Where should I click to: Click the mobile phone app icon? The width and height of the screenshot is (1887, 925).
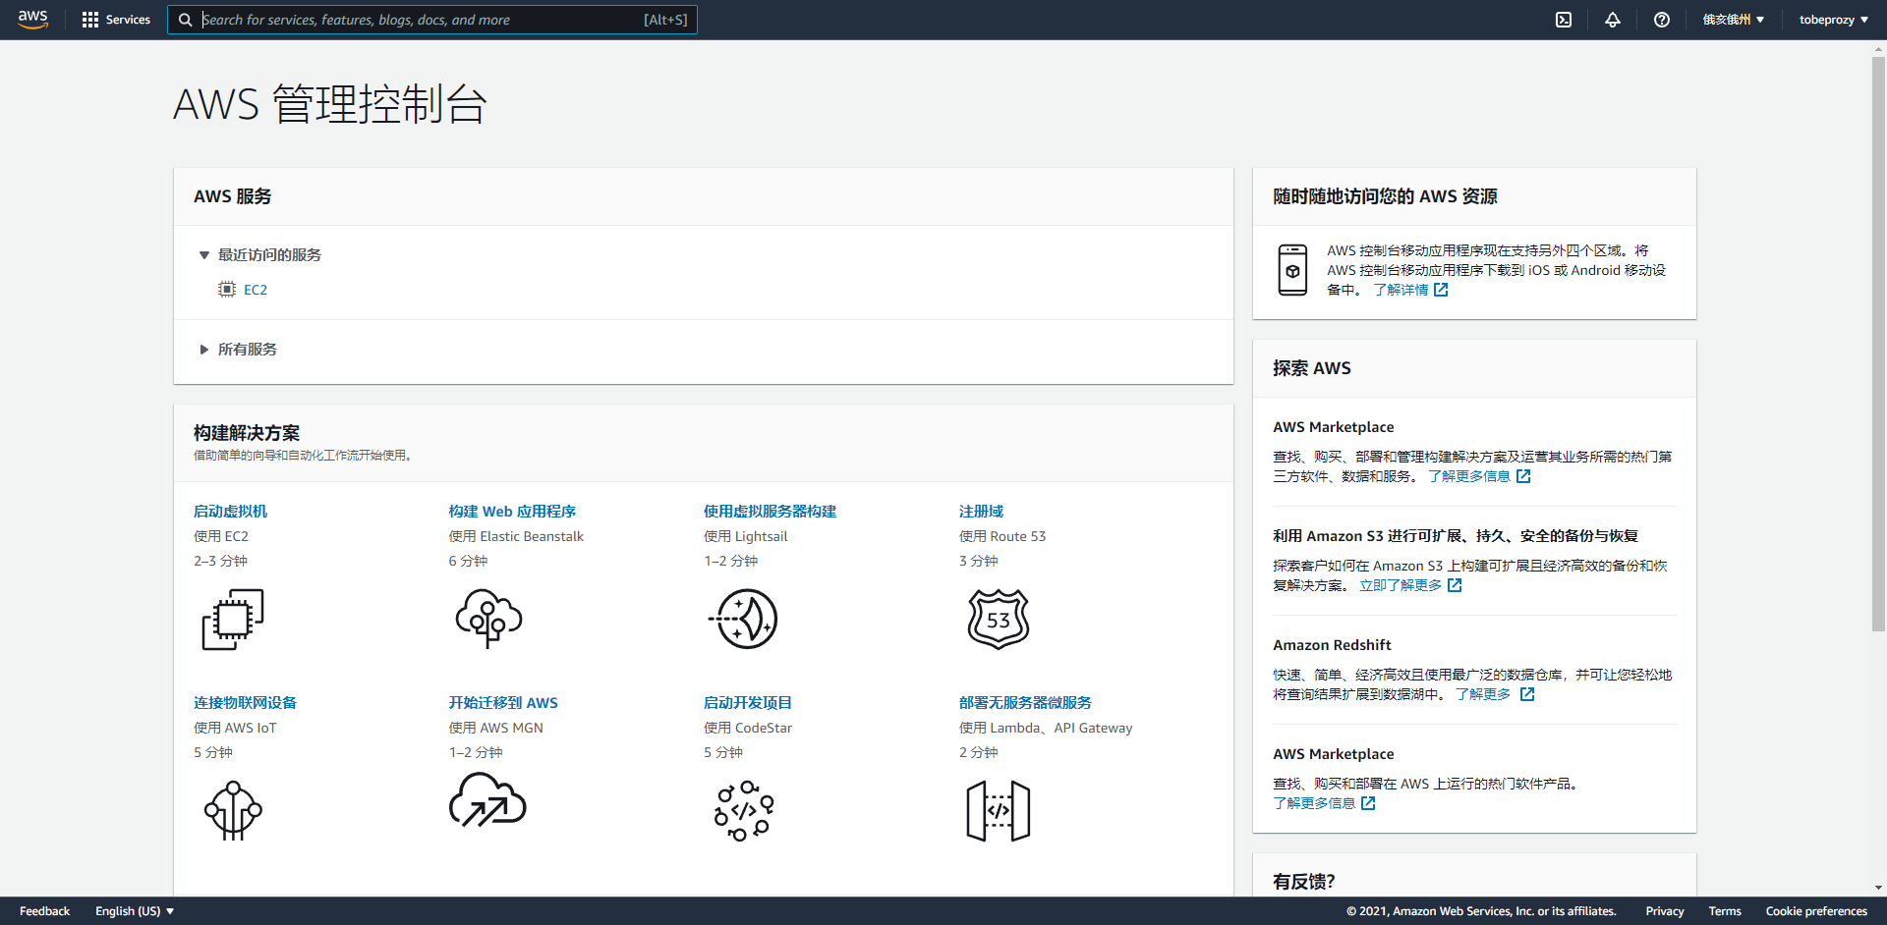(x=1292, y=270)
